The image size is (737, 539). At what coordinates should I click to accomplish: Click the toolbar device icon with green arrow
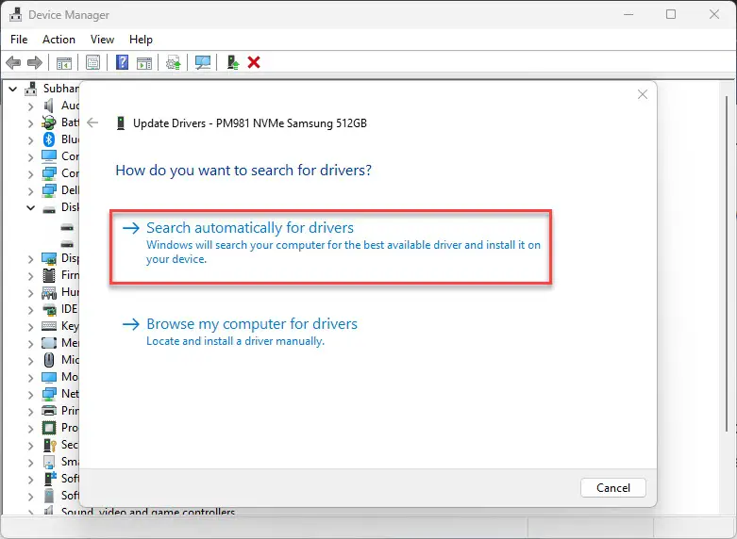pos(233,62)
